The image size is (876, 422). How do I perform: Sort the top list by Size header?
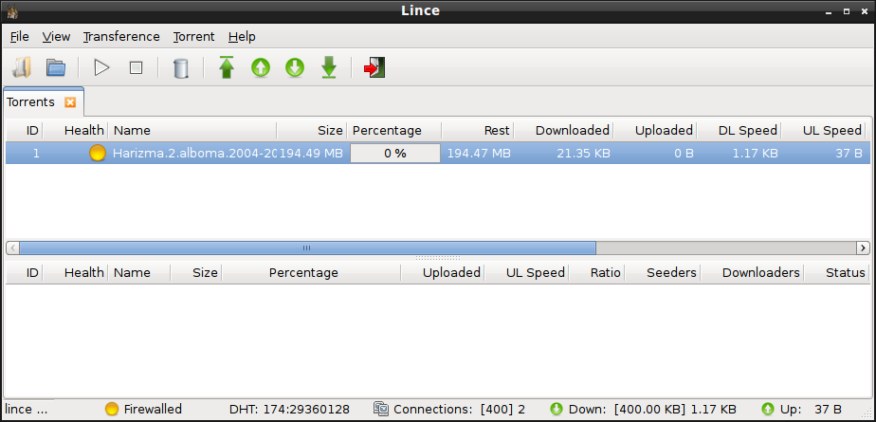pos(312,131)
